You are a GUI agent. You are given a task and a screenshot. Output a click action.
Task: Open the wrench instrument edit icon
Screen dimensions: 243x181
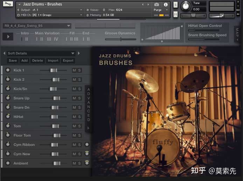coord(8,3)
